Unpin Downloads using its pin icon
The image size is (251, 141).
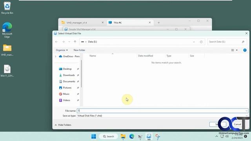coord(78,75)
